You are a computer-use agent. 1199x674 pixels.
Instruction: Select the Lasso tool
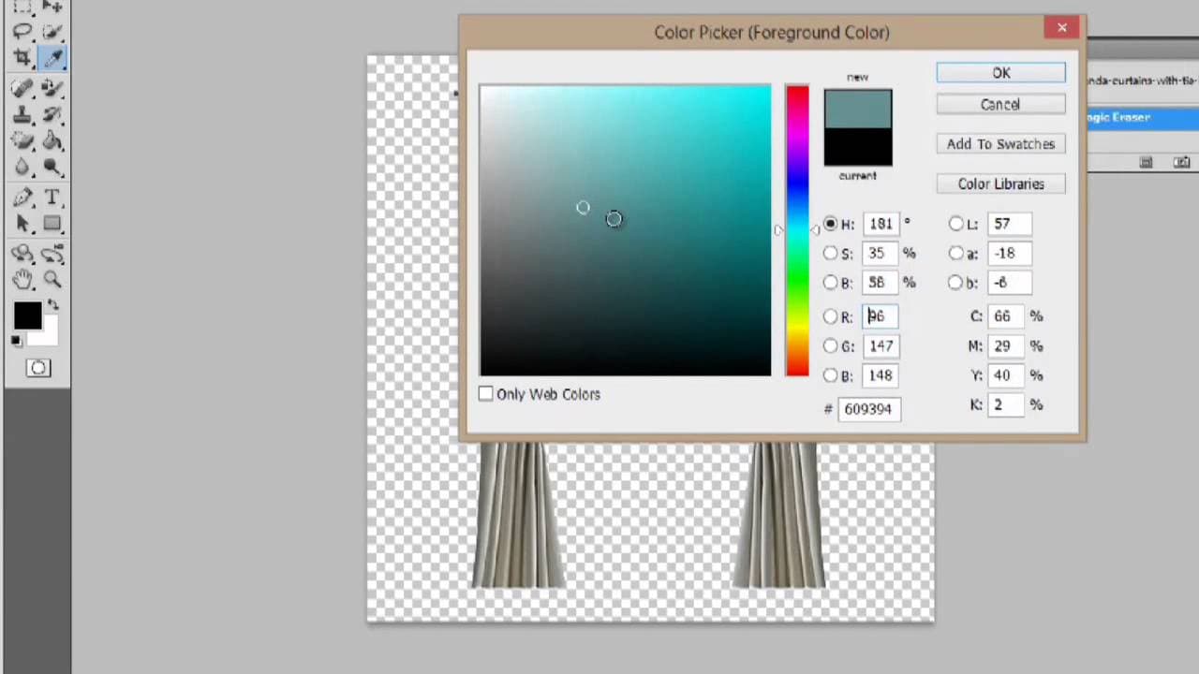coord(22,32)
